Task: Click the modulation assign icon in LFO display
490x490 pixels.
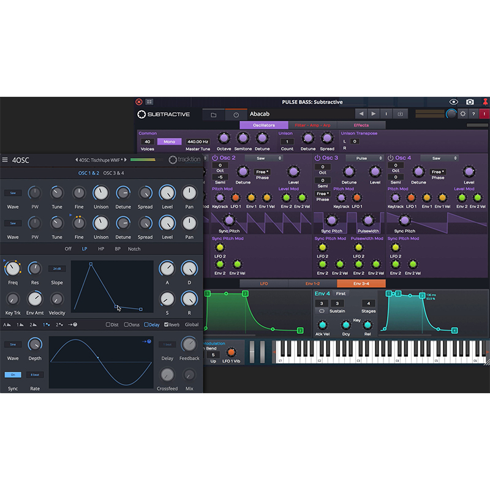Action: click(146, 342)
